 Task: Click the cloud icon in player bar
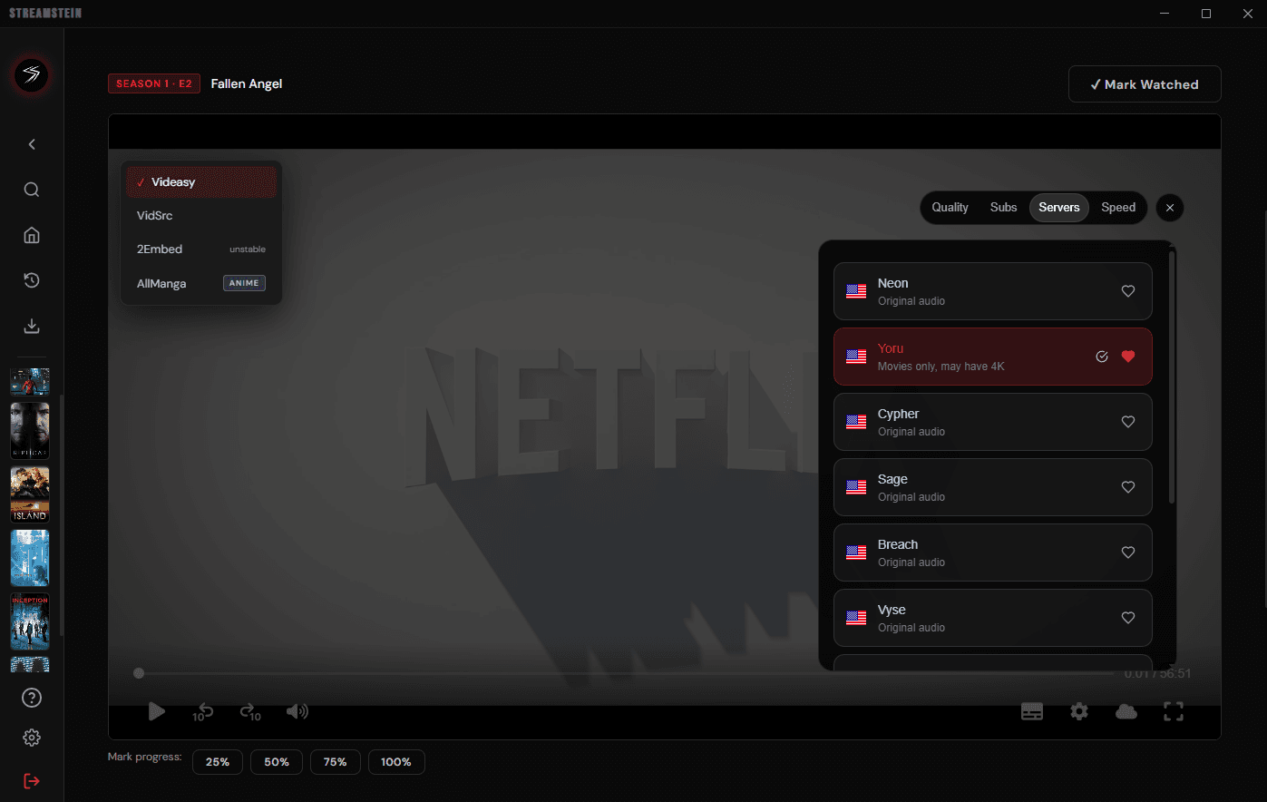click(x=1126, y=711)
